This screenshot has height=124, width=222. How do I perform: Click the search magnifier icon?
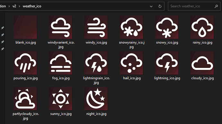pyautogui.click(x=216, y=6)
